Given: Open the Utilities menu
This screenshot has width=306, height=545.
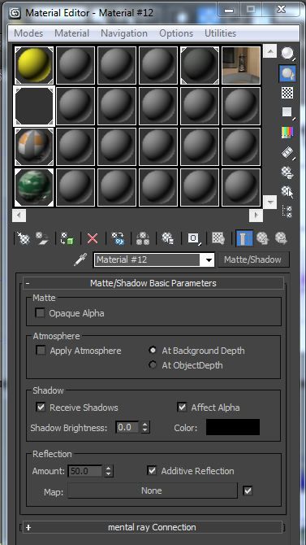Looking at the screenshot, I should click(220, 33).
